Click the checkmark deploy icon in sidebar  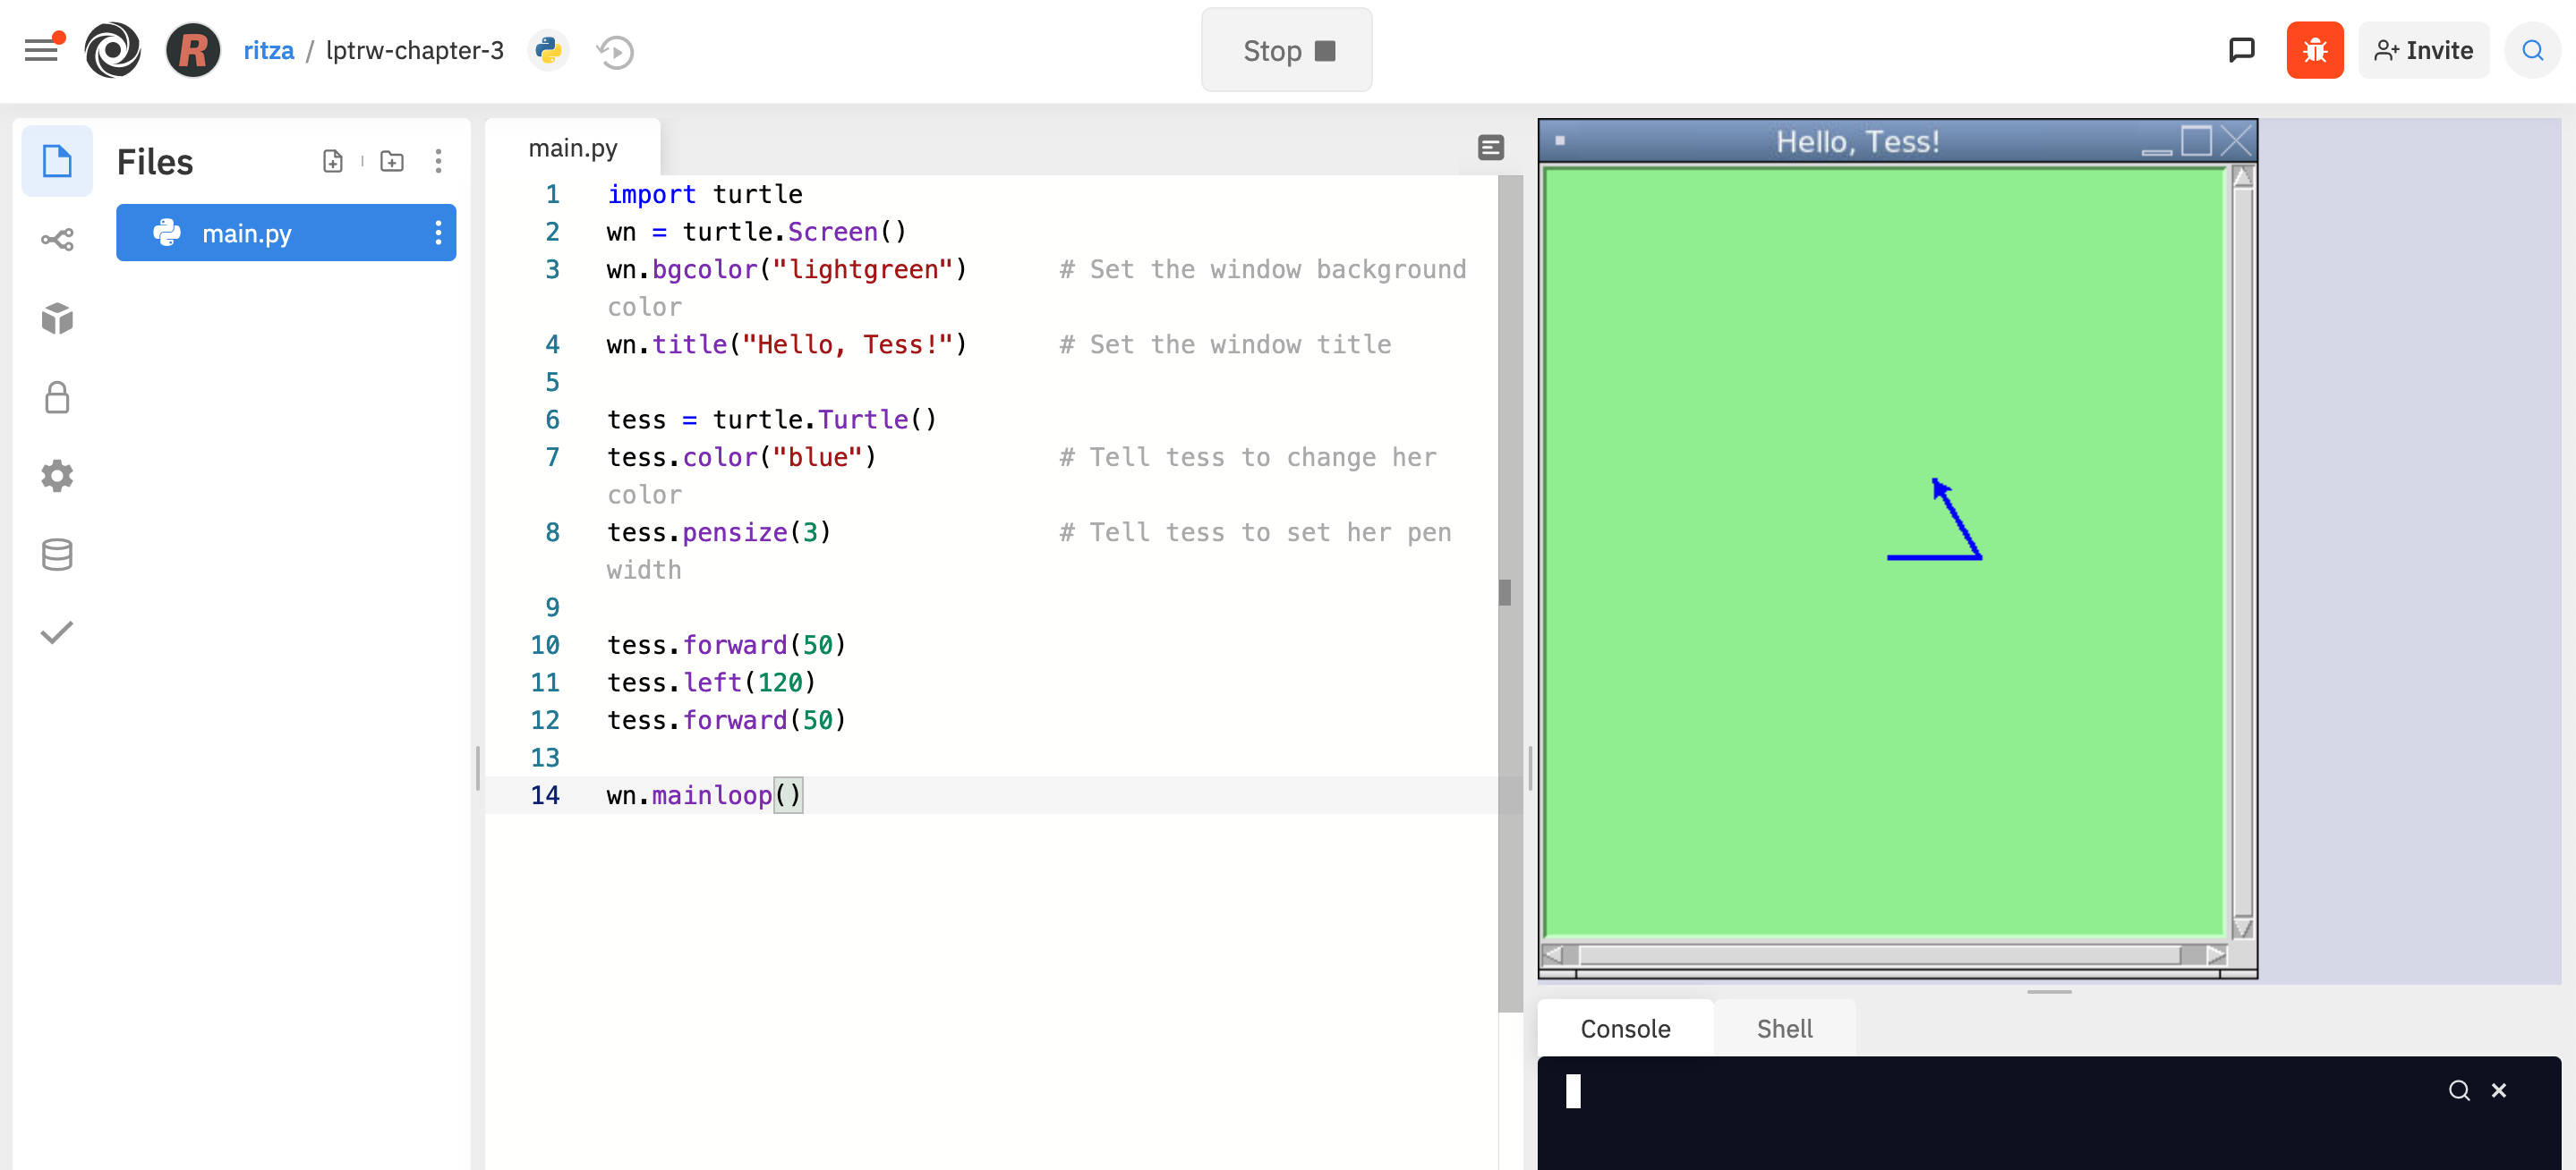[55, 632]
